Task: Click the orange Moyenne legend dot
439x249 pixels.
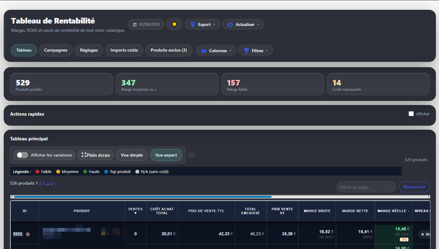Action: [58, 172]
